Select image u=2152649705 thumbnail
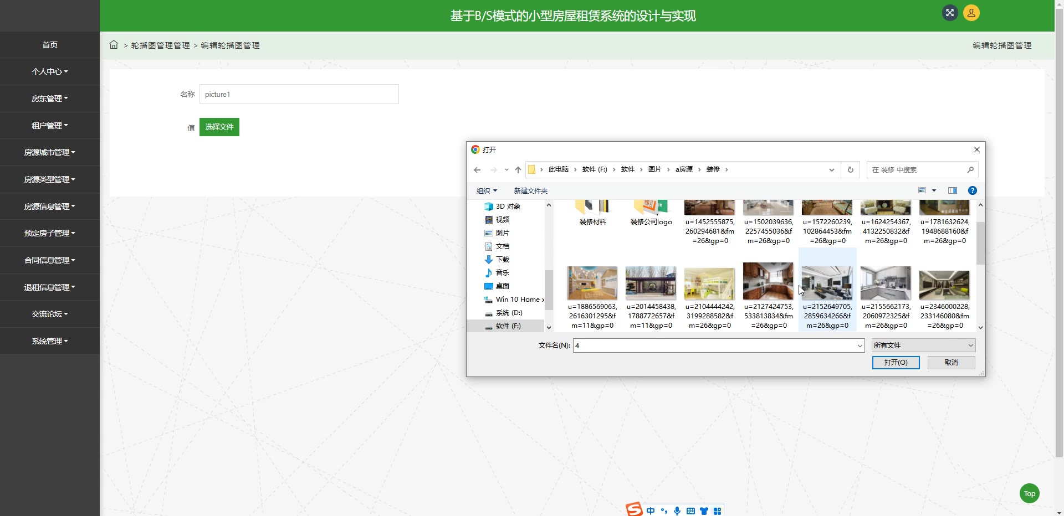 (827, 283)
